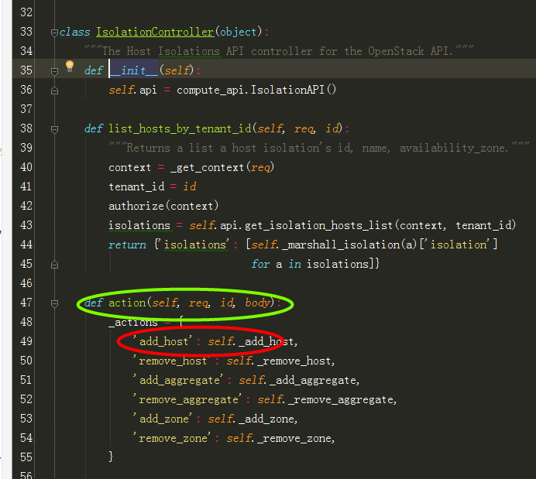536x479 pixels.
Task: Click the action function name
Action: (127, 303)
